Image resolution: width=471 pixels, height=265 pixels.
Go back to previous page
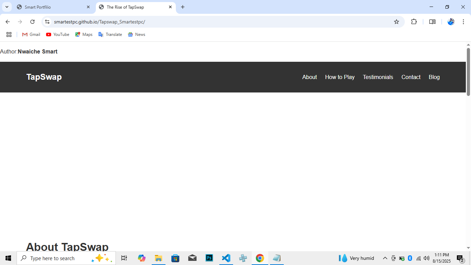pos(8,22)
